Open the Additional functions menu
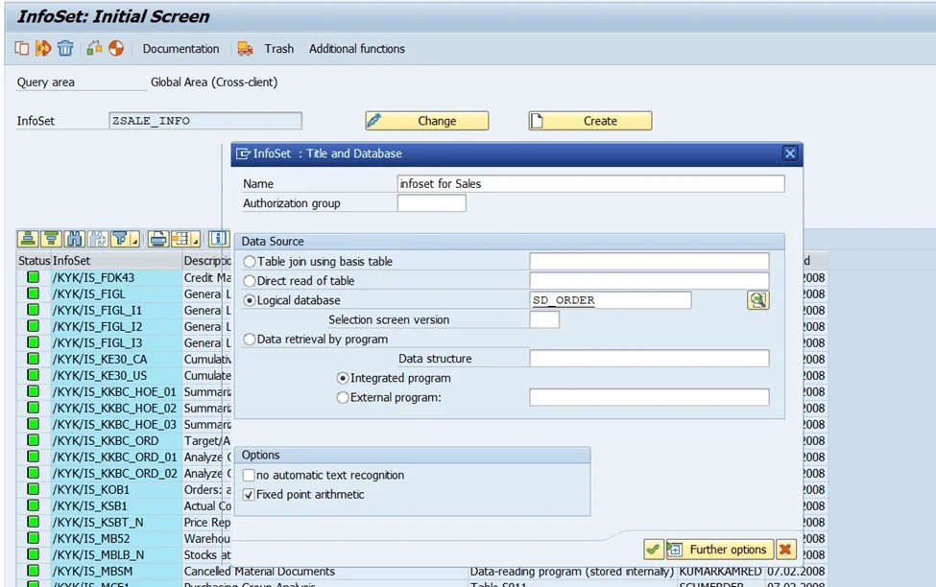Viewport: 936px width, 587px height. point(357,48)
